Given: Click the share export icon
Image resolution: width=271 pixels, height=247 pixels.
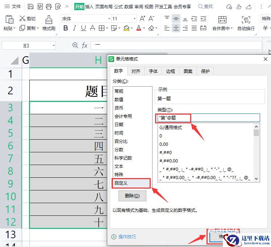Looking at the screenshot, I should click(249, 7).
